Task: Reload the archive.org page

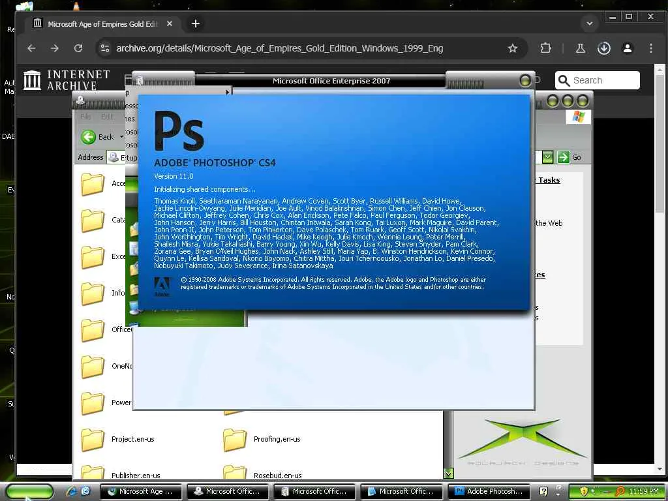Action: [78, 48]
